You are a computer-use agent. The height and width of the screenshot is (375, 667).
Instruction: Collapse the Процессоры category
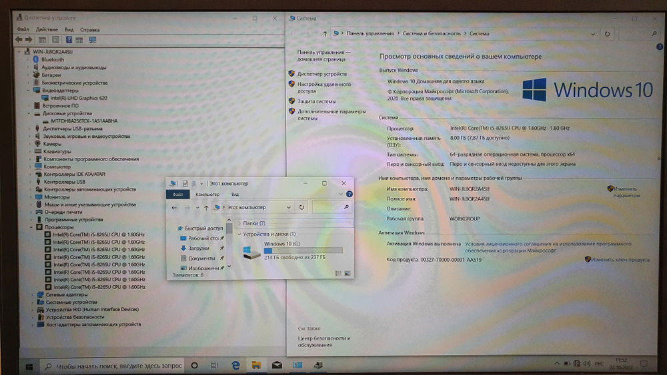[31, 227]
